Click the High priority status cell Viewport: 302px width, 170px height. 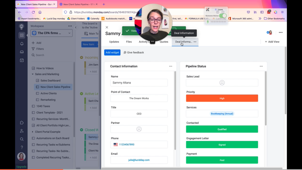coord(222,98)
